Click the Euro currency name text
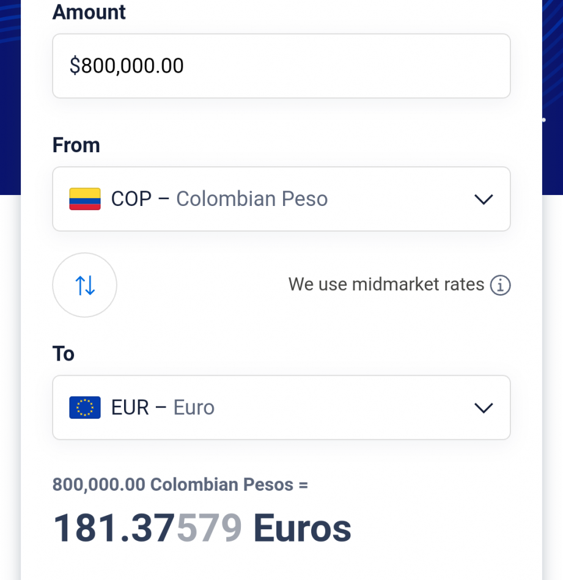Screen dimensions: 563x580 194,408
